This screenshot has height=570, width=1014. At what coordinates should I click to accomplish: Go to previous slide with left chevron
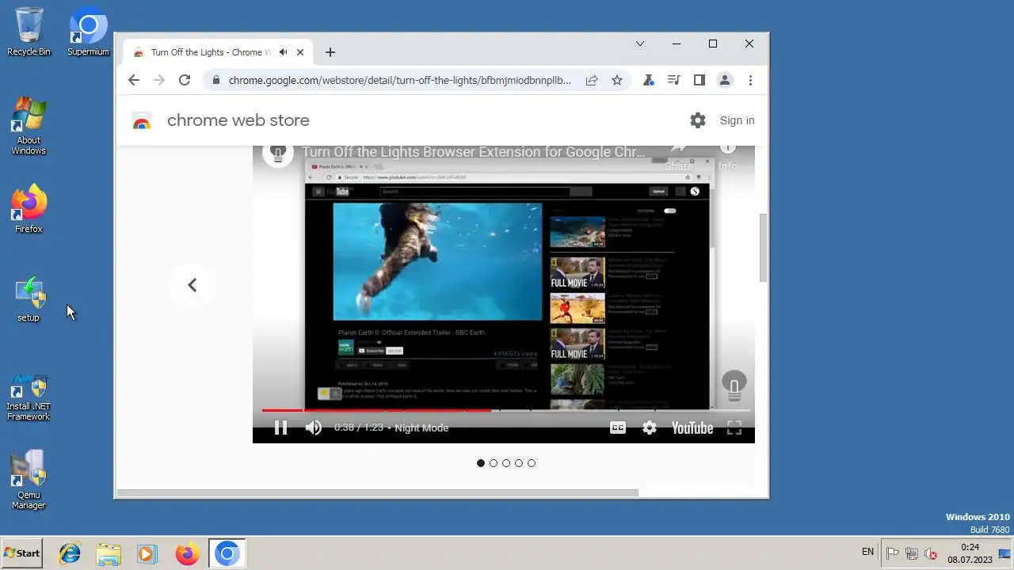coord(192,285)
